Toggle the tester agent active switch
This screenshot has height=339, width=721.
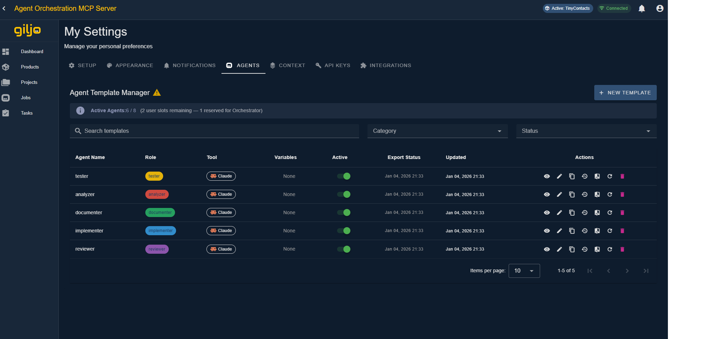[344, 176]
